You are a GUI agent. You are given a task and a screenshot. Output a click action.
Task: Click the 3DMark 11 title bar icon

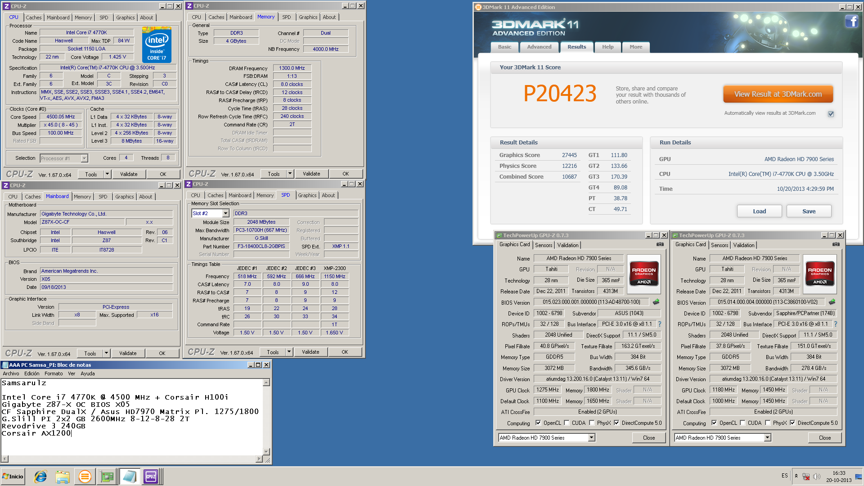click(x=478, y=7)
